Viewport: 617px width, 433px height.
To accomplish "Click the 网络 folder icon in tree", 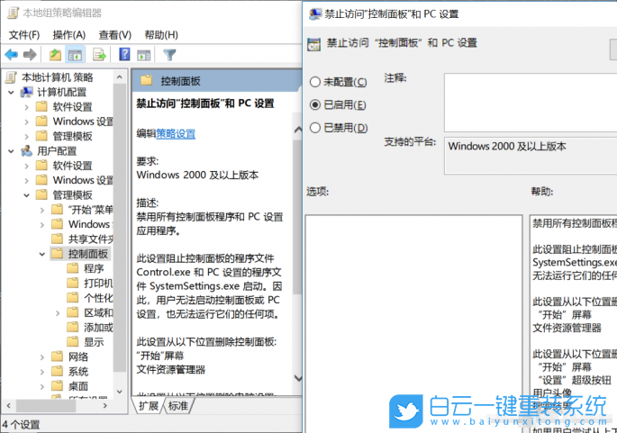I will (x=58, y=356).
